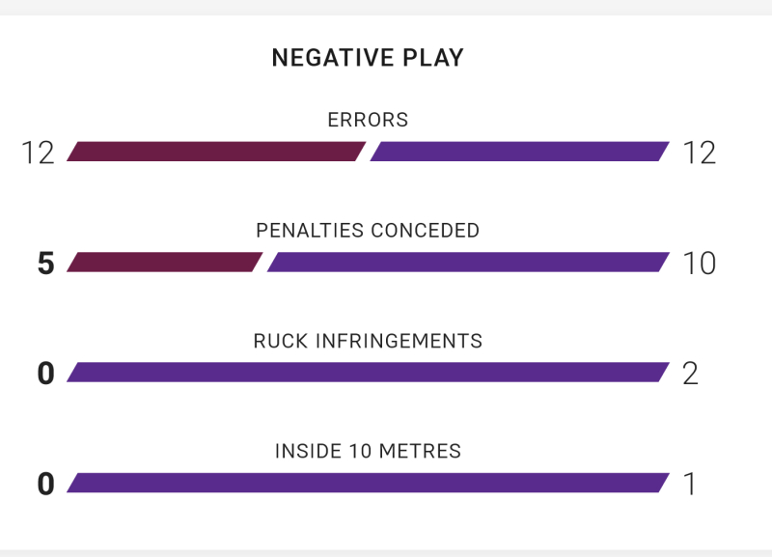
Task: Click the 2 ruck infringements value
Action: point(690,374)
